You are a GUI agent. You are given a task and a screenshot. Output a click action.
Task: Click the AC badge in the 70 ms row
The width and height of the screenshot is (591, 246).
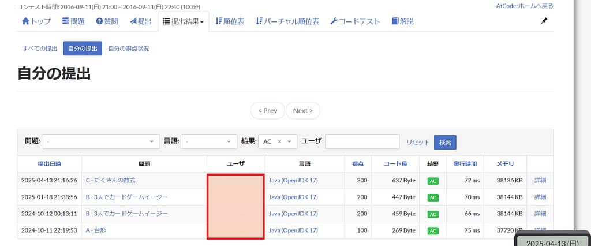pos(433,197)
